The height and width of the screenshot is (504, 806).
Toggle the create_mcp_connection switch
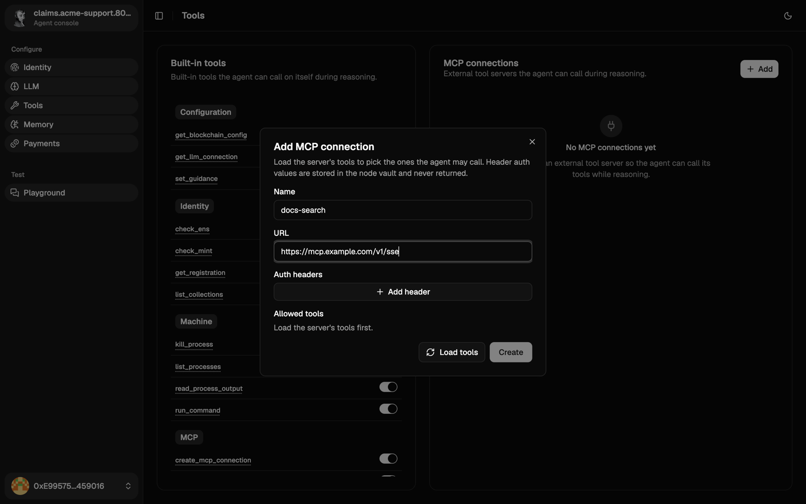pos(388,459)
